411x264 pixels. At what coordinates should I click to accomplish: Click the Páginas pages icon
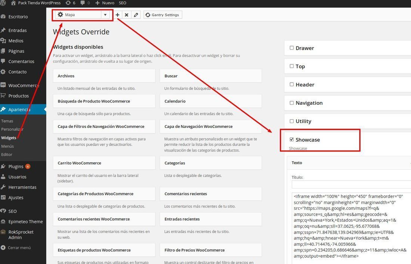3,51
